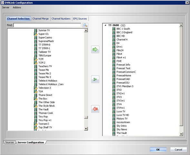
Task: Select T7 STRM-1 channel
Action: click(44, 48)
